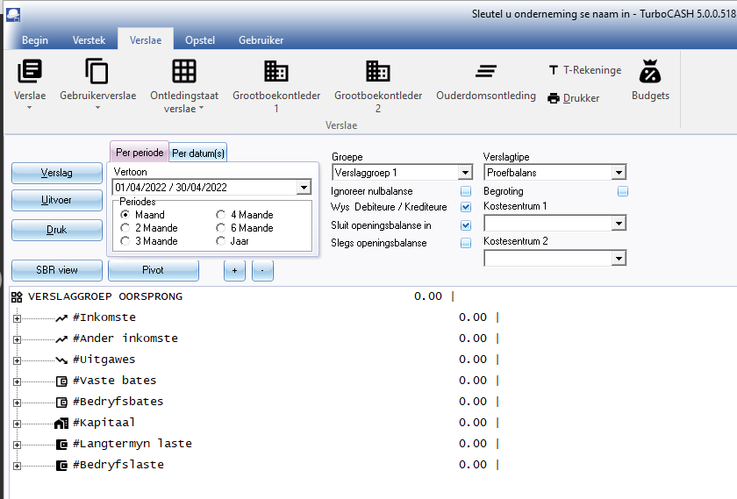737x499 pixels.
Task: Select the 3 Maande period radio button
Action: (x=125, y=241)
